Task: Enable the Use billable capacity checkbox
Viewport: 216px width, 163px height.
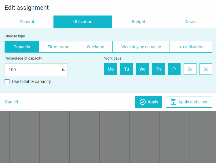Action: (x=7, y=82)
